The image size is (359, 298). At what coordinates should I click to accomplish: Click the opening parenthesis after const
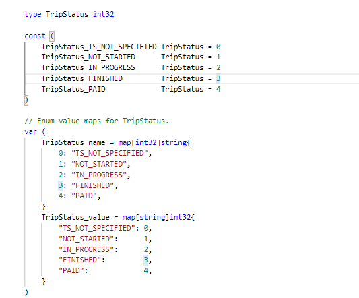[52, 36]
